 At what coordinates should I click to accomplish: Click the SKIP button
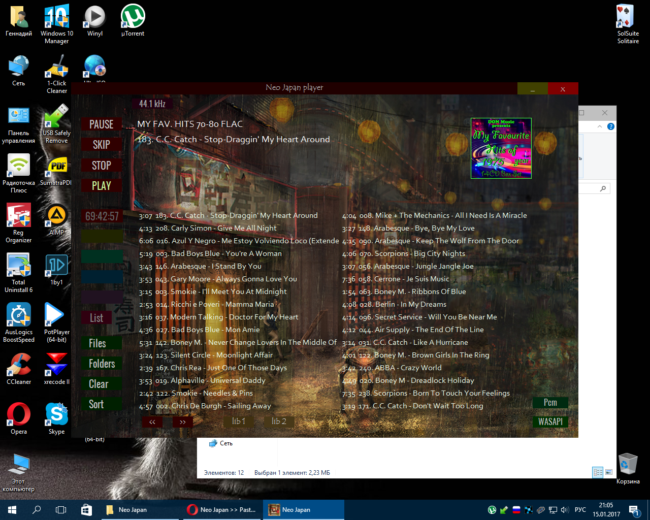tap(102, 145)
